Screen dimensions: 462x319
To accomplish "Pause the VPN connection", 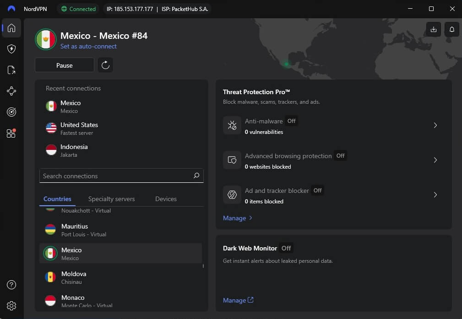I will point(65,65).
